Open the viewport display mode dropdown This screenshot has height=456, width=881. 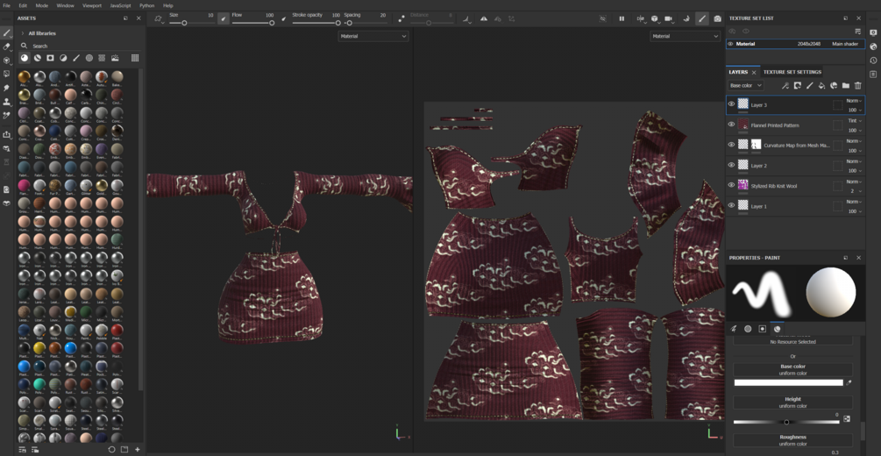pos(656,18)
